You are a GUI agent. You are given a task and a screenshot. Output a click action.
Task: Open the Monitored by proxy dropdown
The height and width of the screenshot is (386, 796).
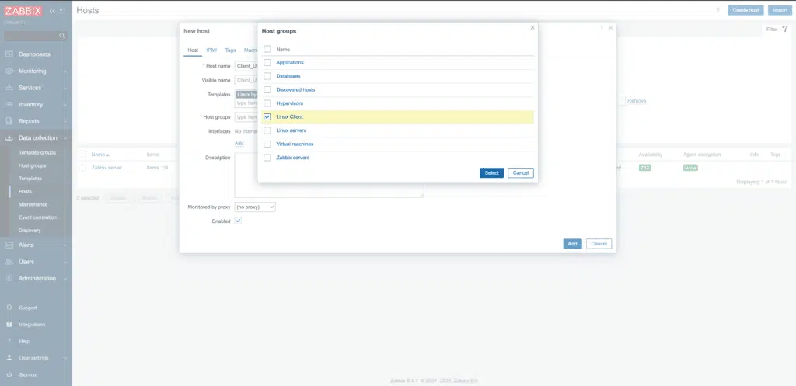(x=255, y=207)
